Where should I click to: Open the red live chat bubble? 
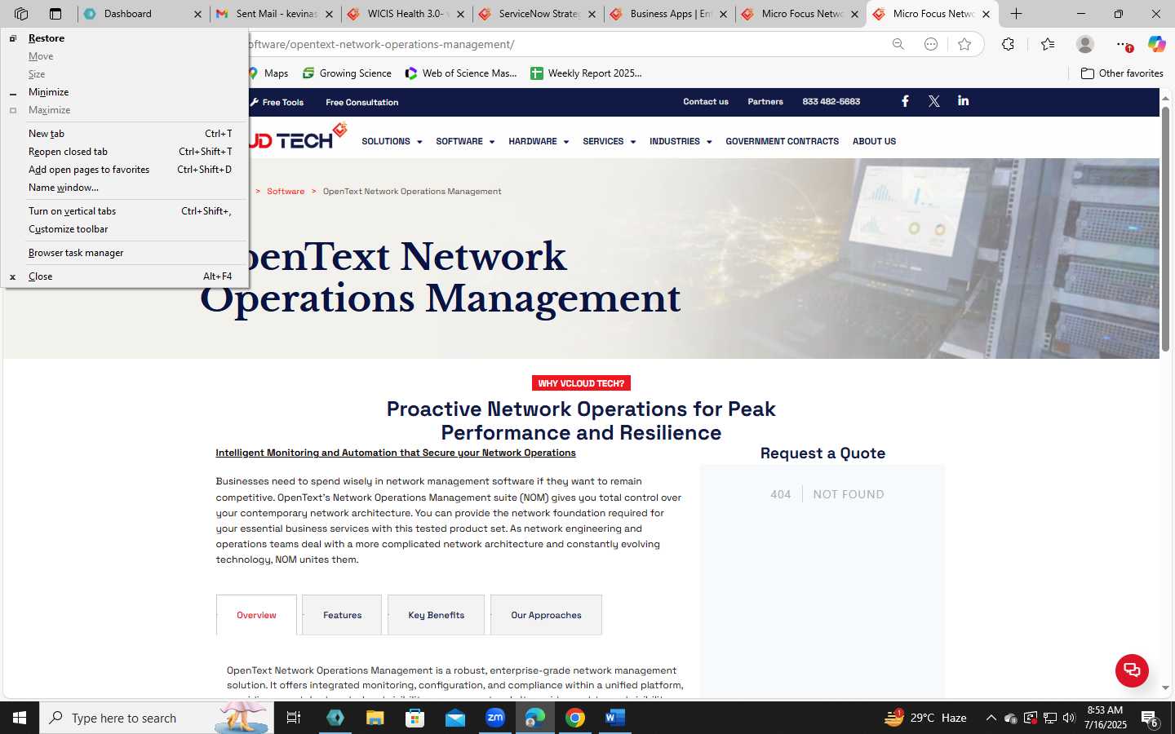pos(1132,670)
